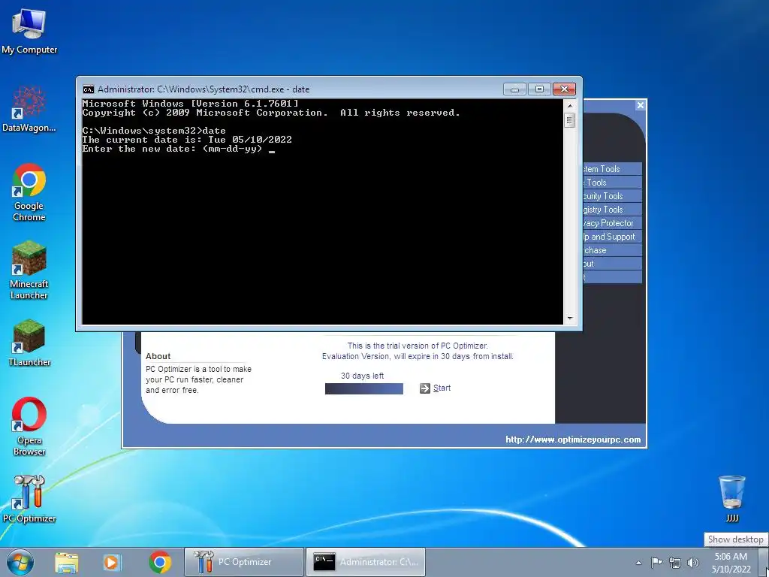Click the Start link in PC Optimizer
Image resolution: width=769 pixels, height=577 pixels.
point(442,388)
